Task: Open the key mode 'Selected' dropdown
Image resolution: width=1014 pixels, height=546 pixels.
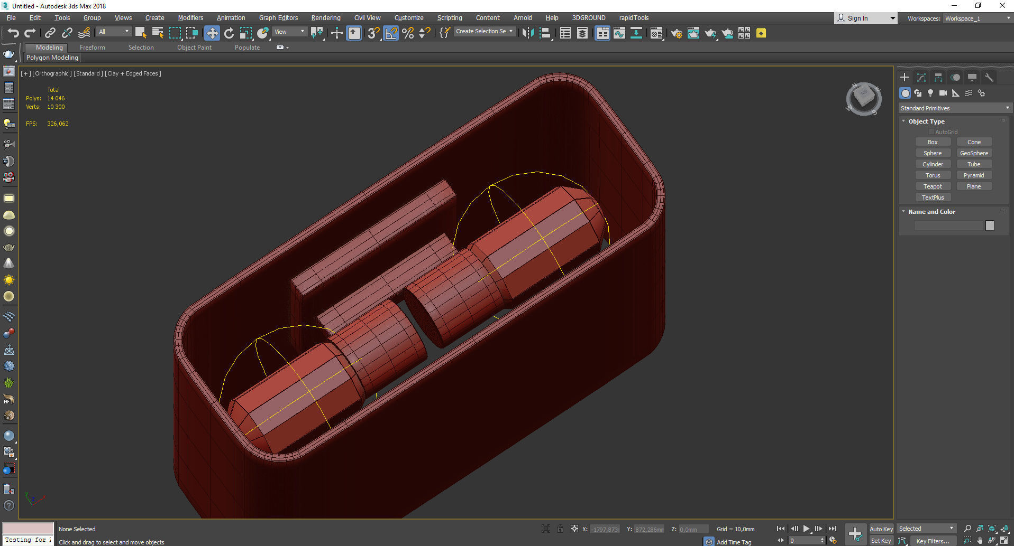Action: [x=926, y=529]
